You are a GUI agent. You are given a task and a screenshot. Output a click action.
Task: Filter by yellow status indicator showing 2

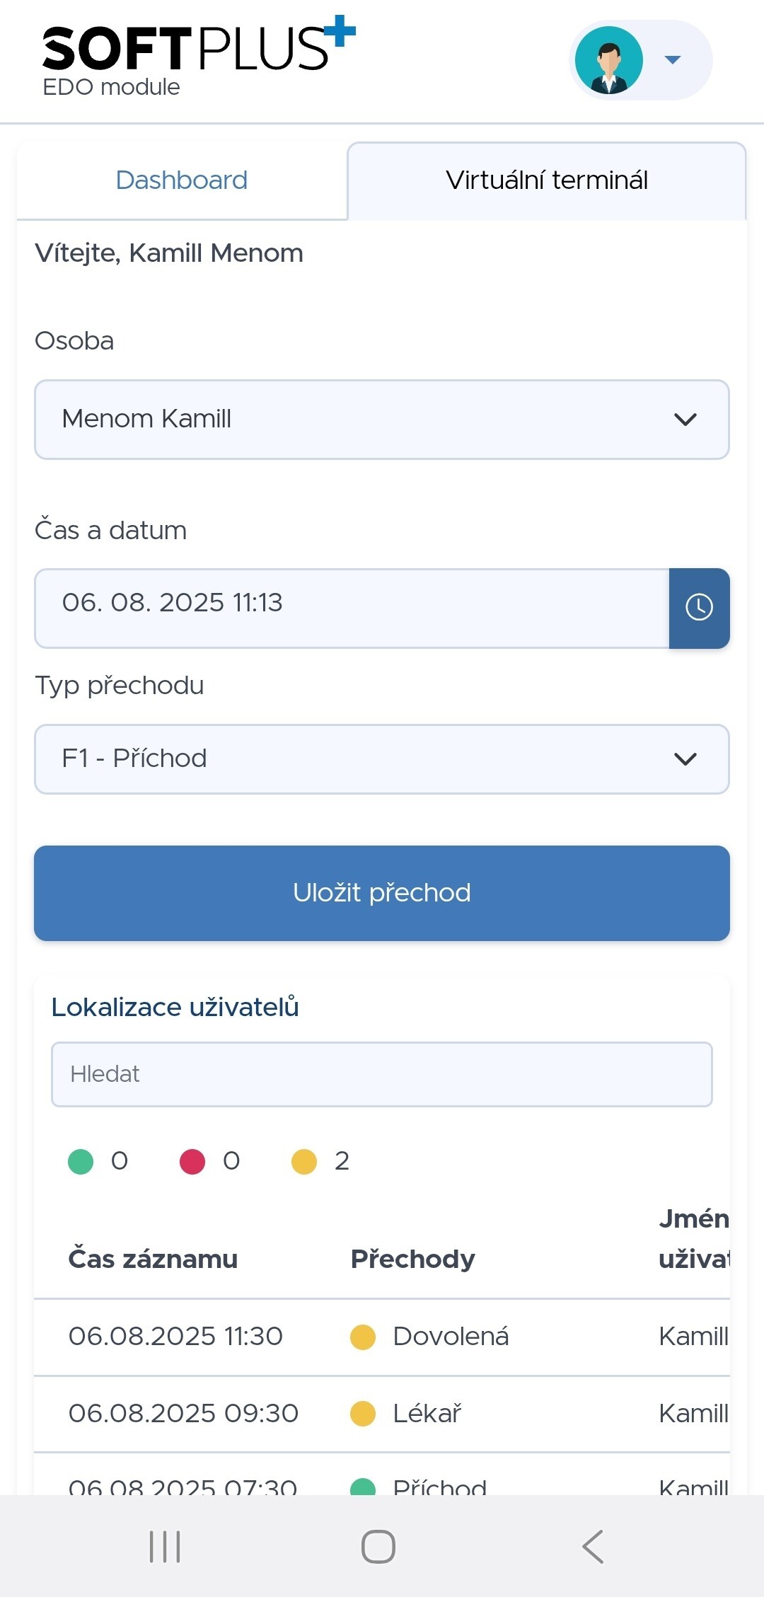pyautogui.click(x=304, y=1161)
